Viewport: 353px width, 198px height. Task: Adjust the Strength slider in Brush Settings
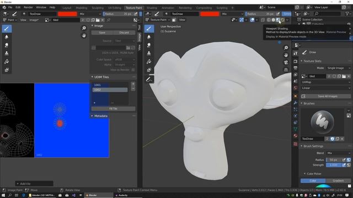(x=334, y=165)
